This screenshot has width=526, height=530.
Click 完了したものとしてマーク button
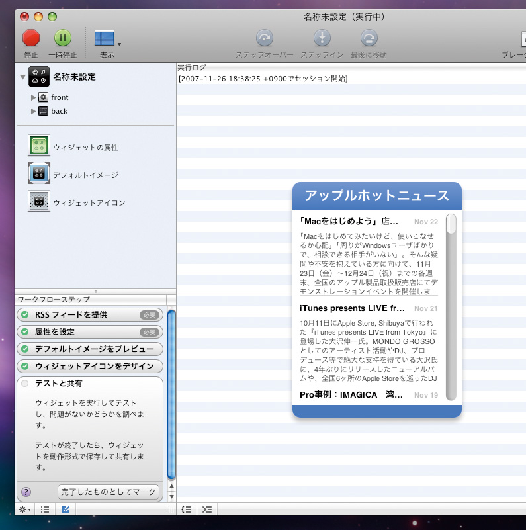click(x=109, y=492)
